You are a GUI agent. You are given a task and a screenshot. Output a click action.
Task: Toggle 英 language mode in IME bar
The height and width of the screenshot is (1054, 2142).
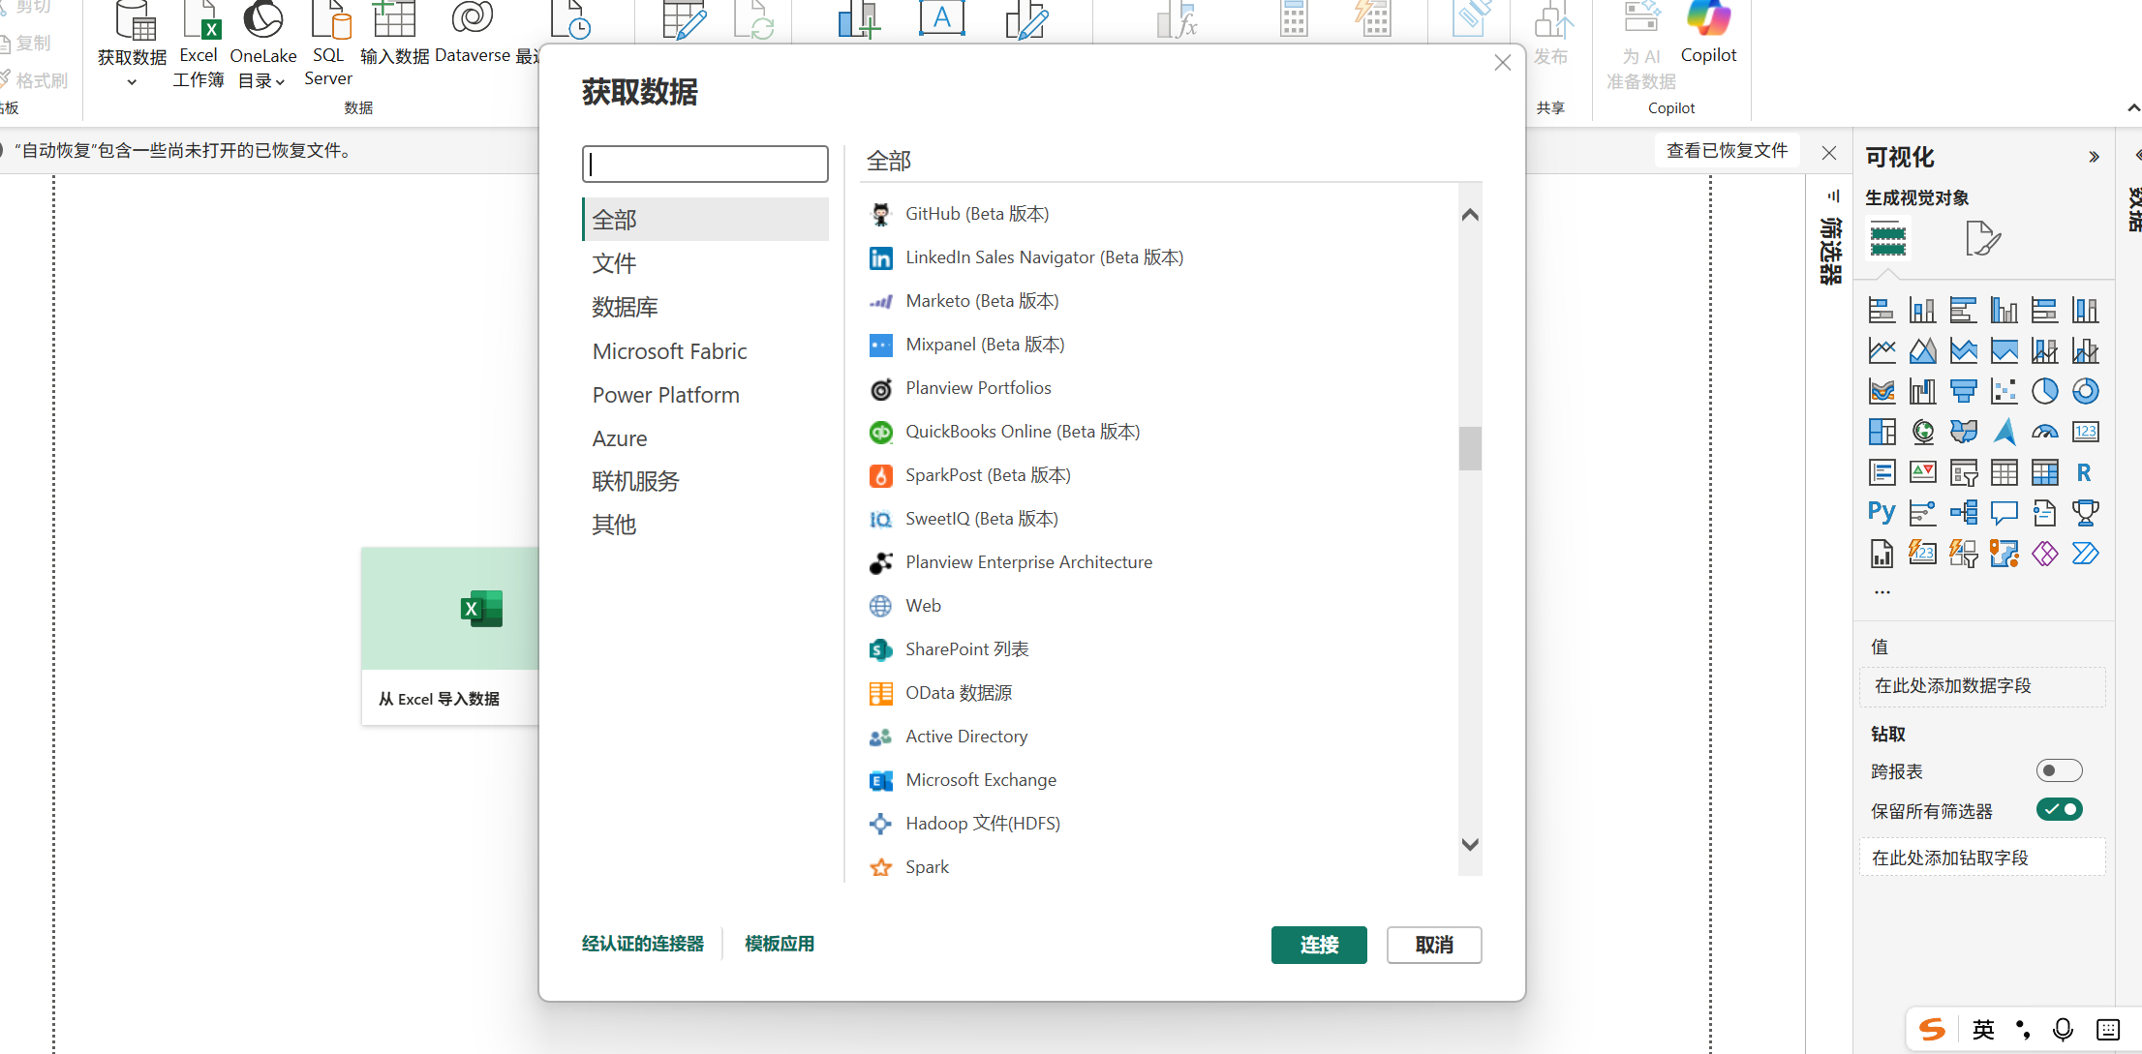tap(1983, 1029)
